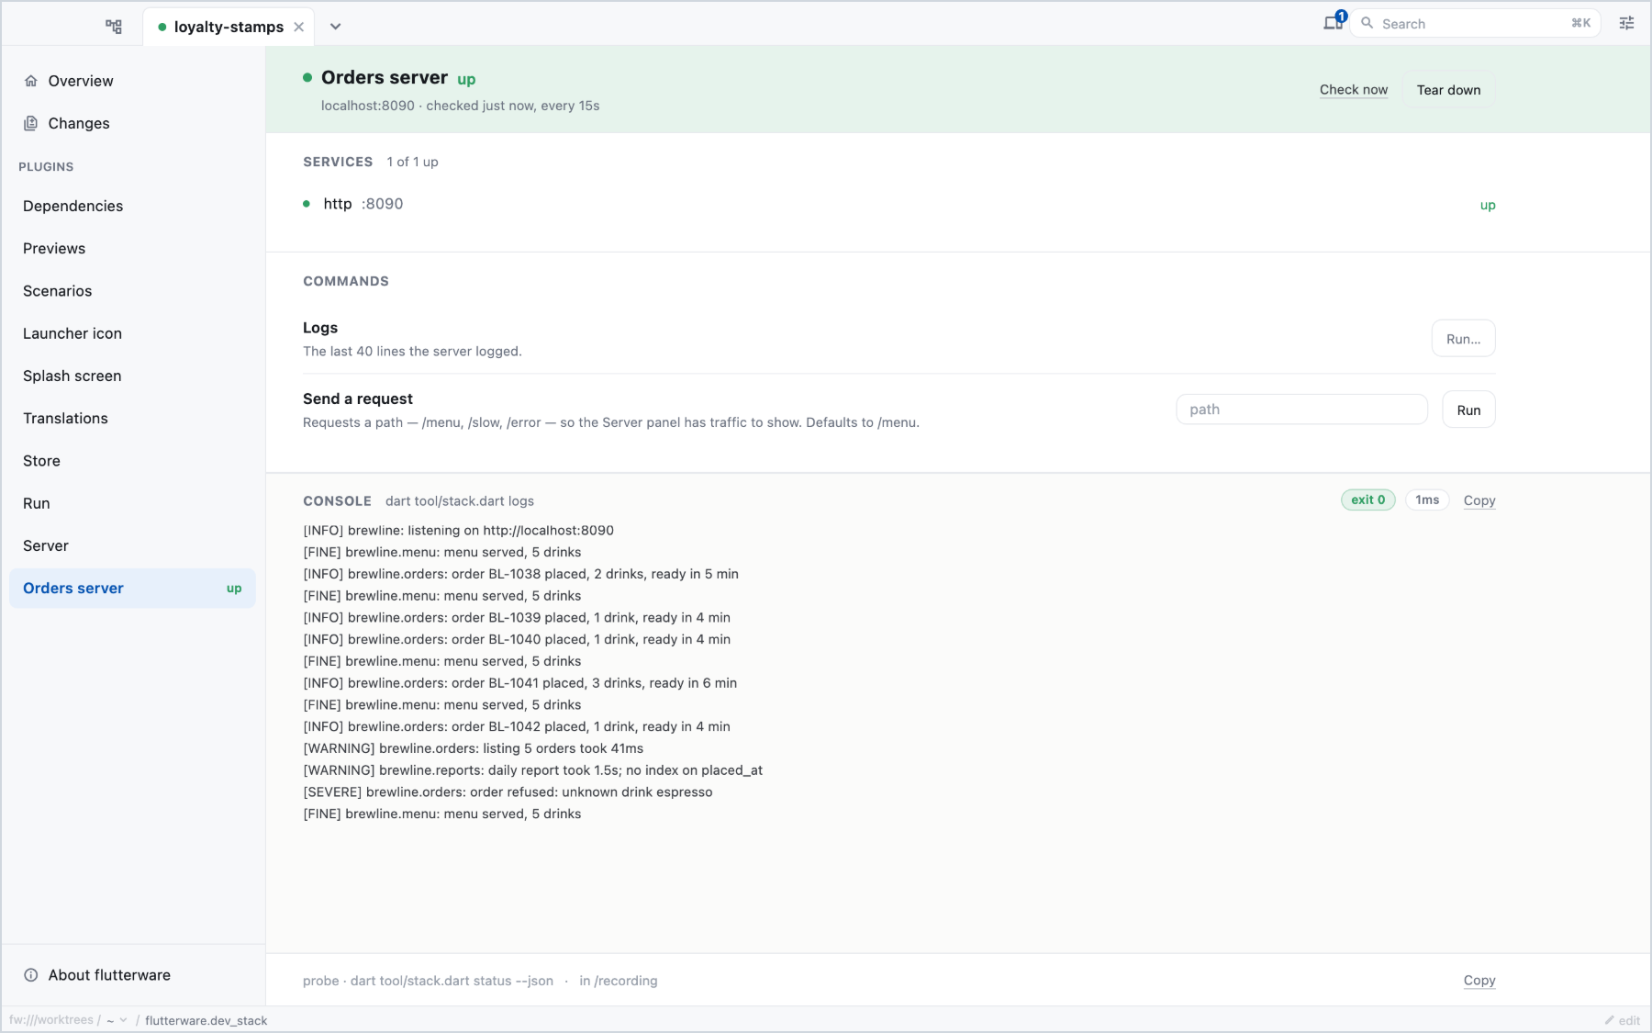Click 'dart tool/stack.dart logs' console label

460,501
